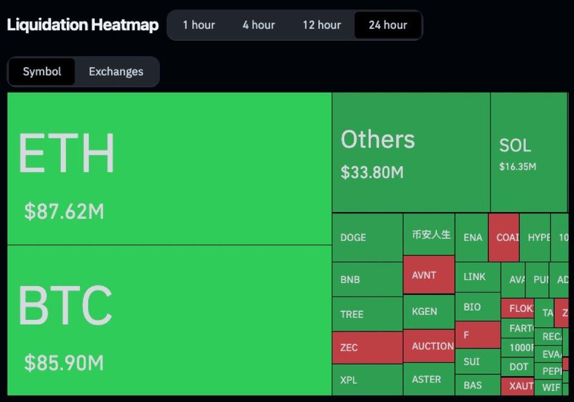Screen dimensions: 574x402
Task: Select the red AUCTION tile
Action: [x=428, y=346]
